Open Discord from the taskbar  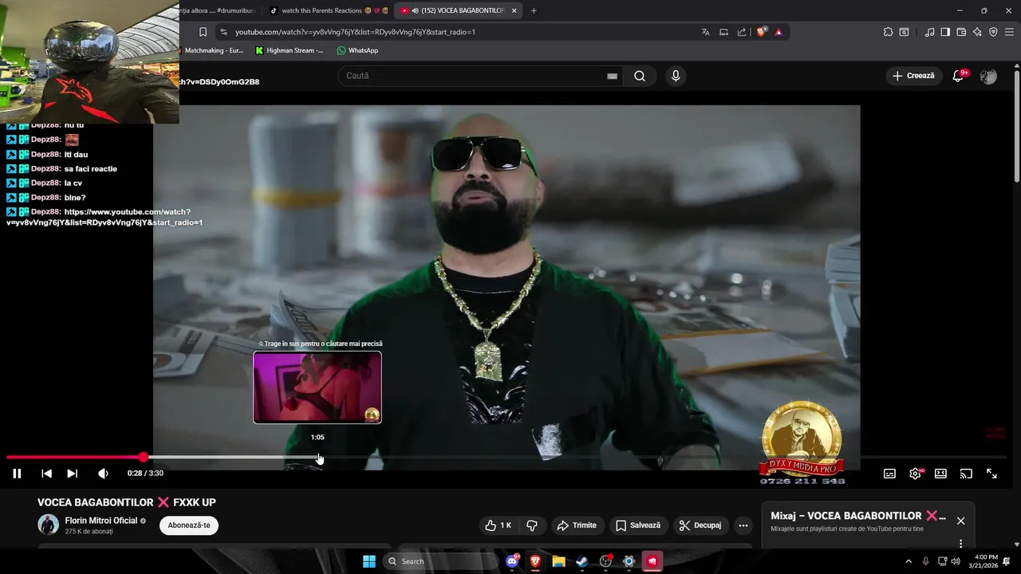coord(512,561)
